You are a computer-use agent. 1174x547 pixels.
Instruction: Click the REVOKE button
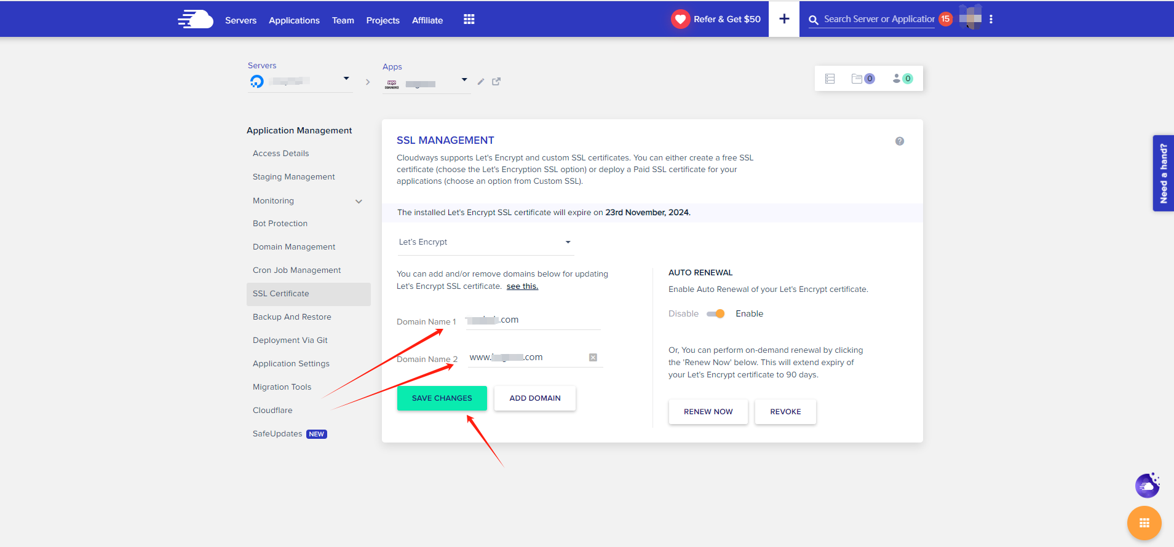coord(785,412)
